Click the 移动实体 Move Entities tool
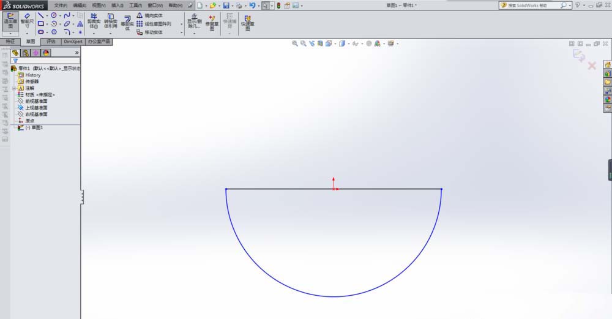 pyautogui.click(x=149, y=32)
